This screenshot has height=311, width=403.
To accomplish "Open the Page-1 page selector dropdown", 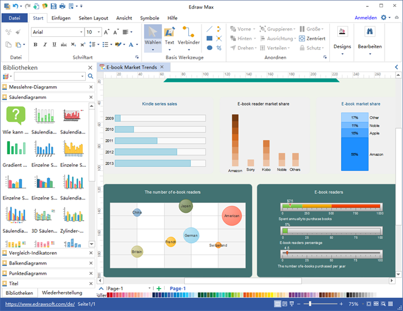I will (x=149, y=289).
